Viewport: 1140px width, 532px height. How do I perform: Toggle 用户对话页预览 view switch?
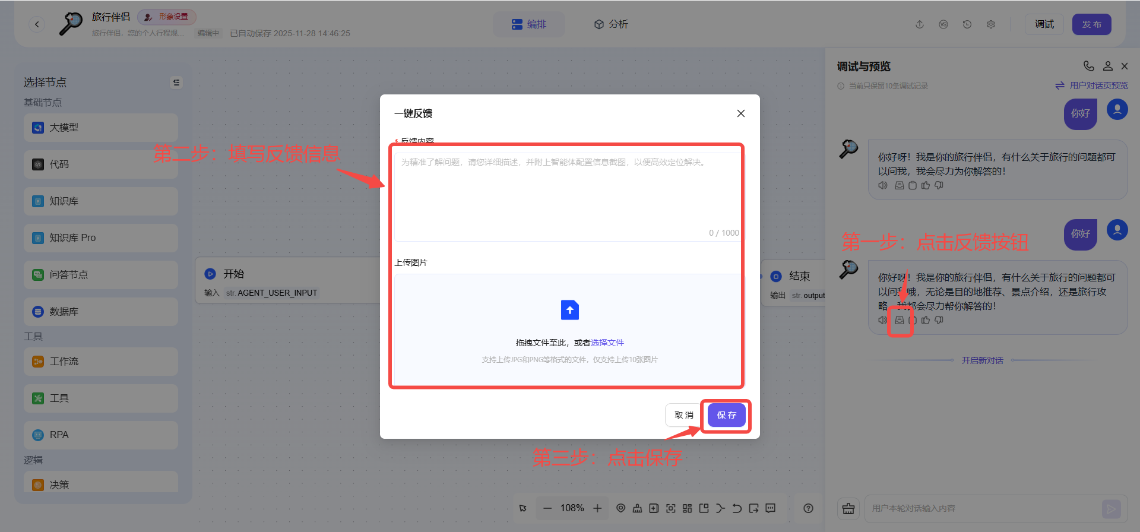click(x=1091, y=85)
